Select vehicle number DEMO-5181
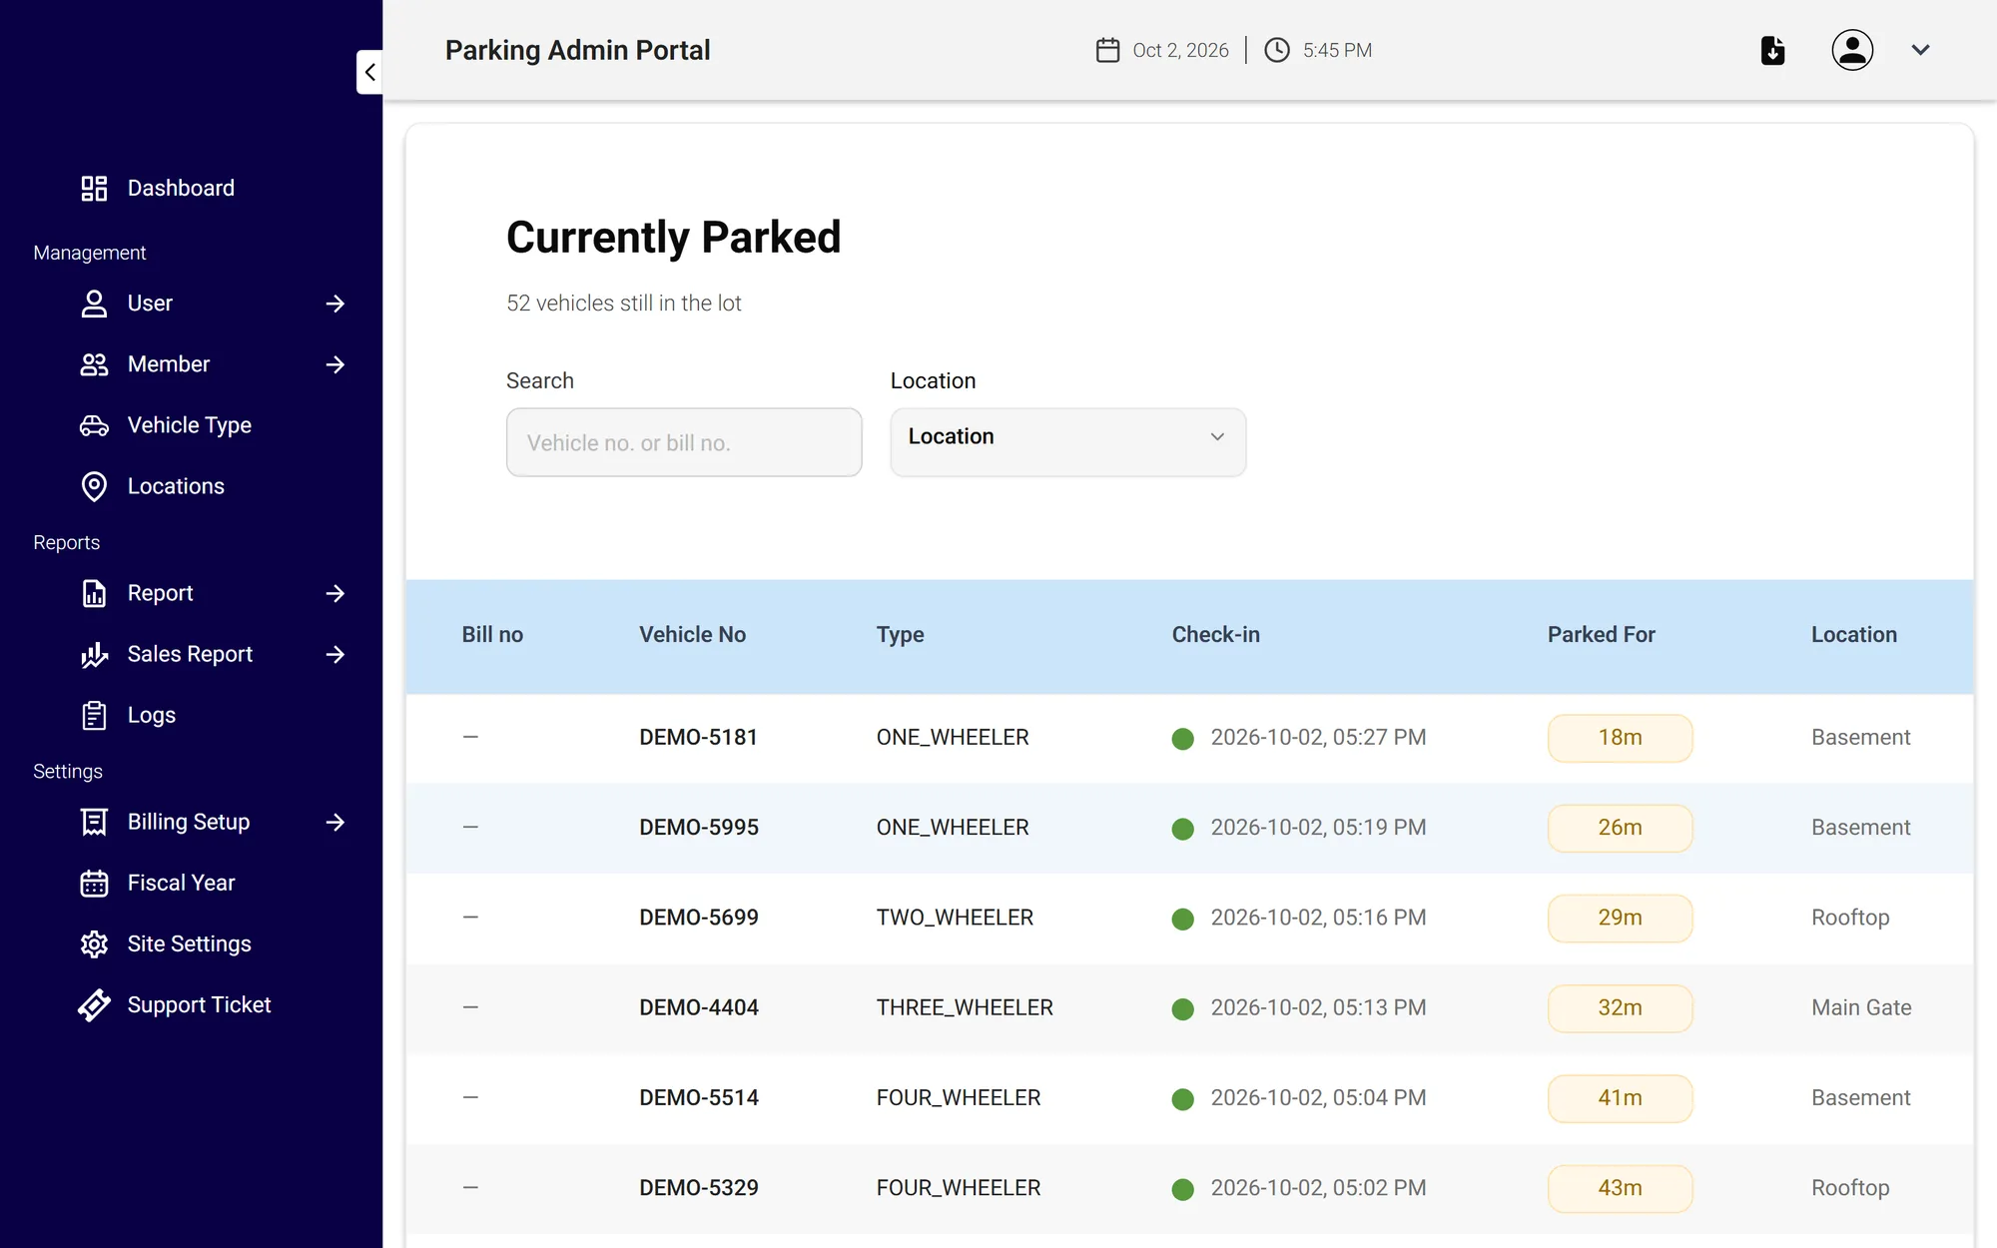This screenshot has width=1997, height=1248. tap(699, 738)
